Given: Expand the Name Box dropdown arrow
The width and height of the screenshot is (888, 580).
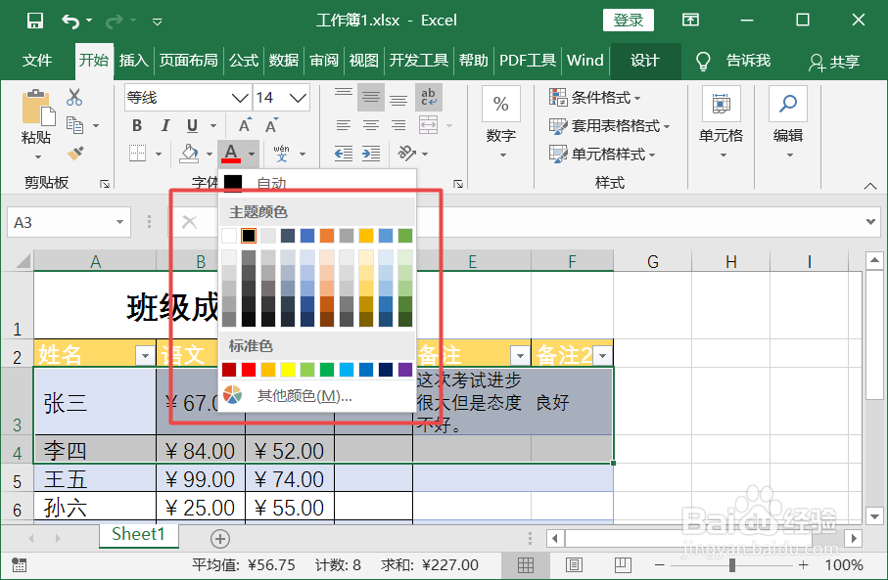Looking at the screenshot, I should pos(119,222).
